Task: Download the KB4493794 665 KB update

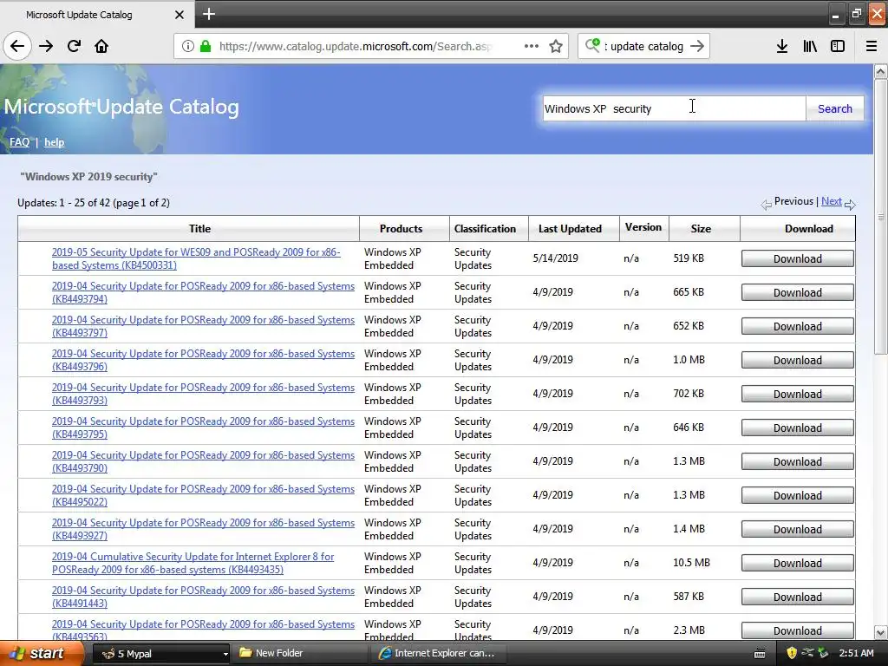Action: click(x=798, y=293)
